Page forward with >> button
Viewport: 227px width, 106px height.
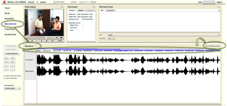click(13, 62)
